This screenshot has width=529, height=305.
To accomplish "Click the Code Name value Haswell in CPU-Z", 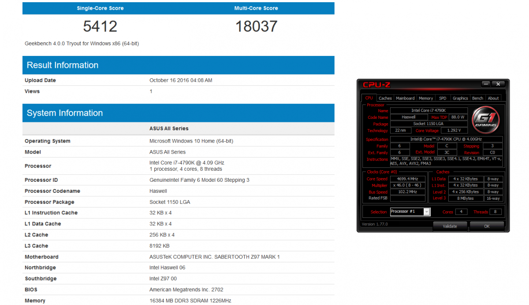I will click(x=409, y=117).
